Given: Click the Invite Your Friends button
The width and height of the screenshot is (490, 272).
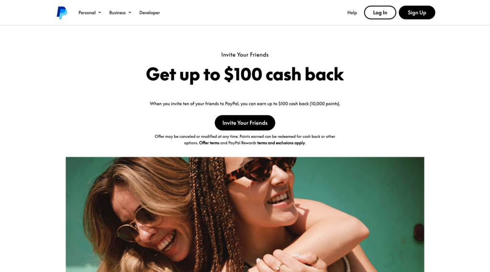Looking at the screenshot, I should (x=245, y=123).
